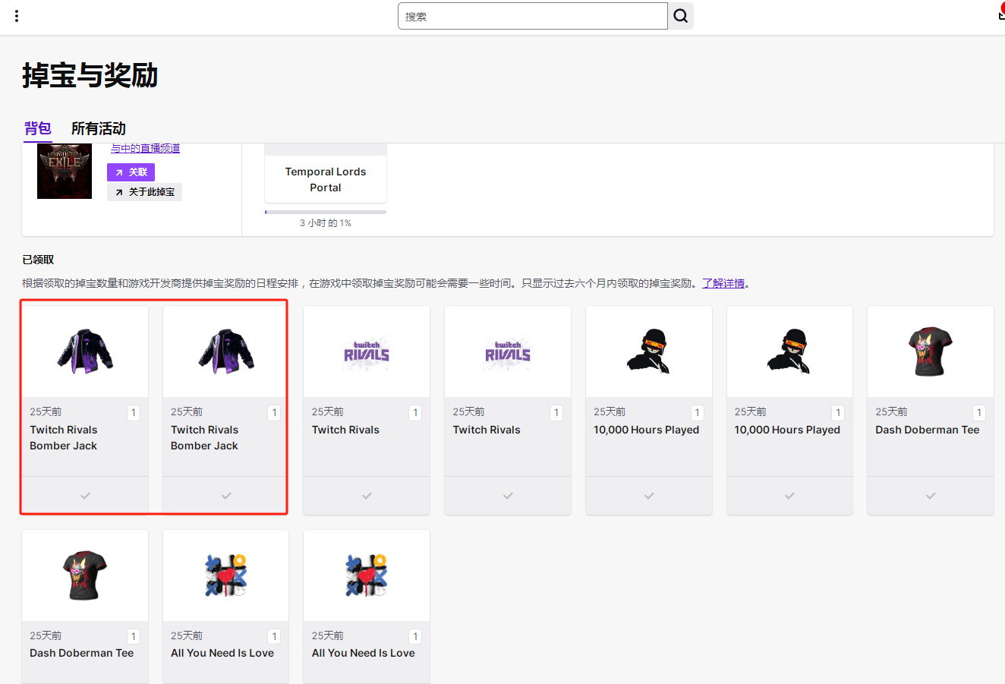Switch to the 背包 tab
The height and width of the screenshot is (684, 1005).
(x=37, y=128)
